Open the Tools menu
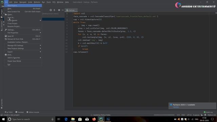The image size is (217, 122). [x=48, y=2]
